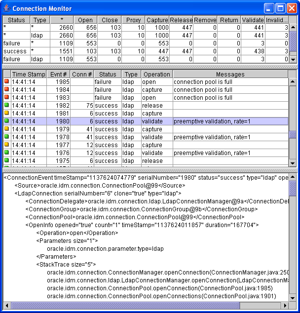Screen dimensions: 300x313
Task: Click the OpenInfo line in the XML detail
Action: pos(142,225)
